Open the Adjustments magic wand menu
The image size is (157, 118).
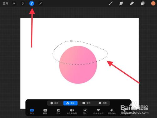point(23,3)
